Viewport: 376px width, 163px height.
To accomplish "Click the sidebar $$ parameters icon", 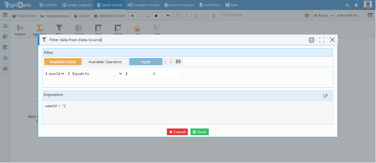I will [x=5, y=69].
